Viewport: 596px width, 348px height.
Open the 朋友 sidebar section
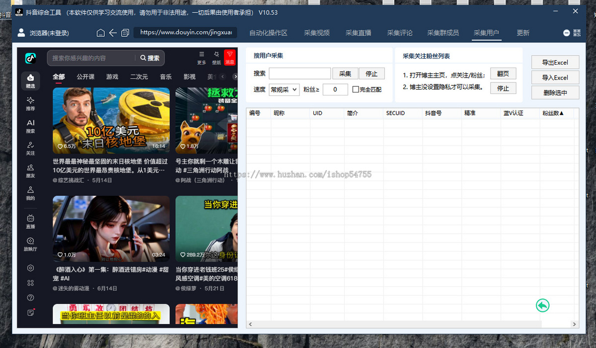pyautogui.click(x=31, y=171)
